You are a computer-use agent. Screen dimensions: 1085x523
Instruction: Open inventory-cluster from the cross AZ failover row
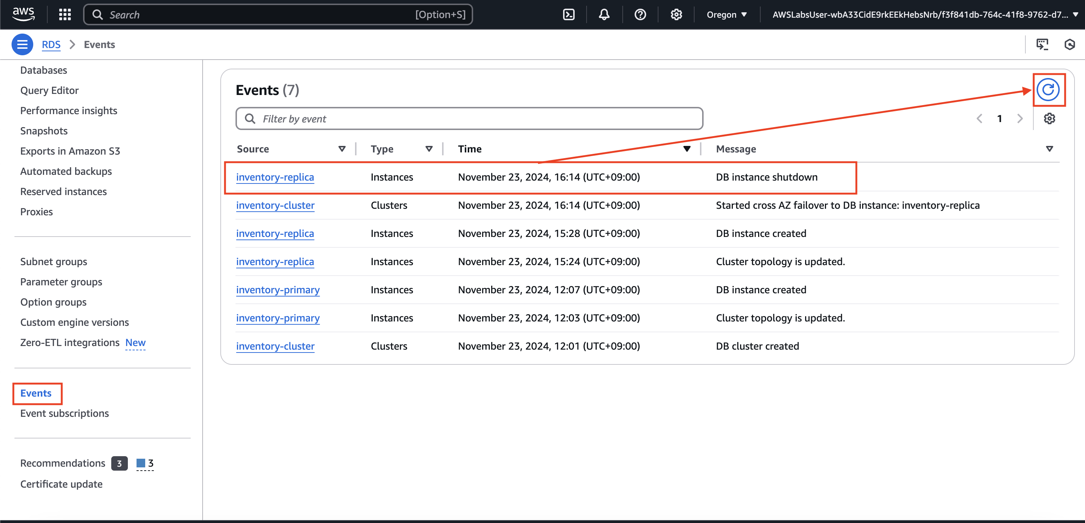point(276,206)
